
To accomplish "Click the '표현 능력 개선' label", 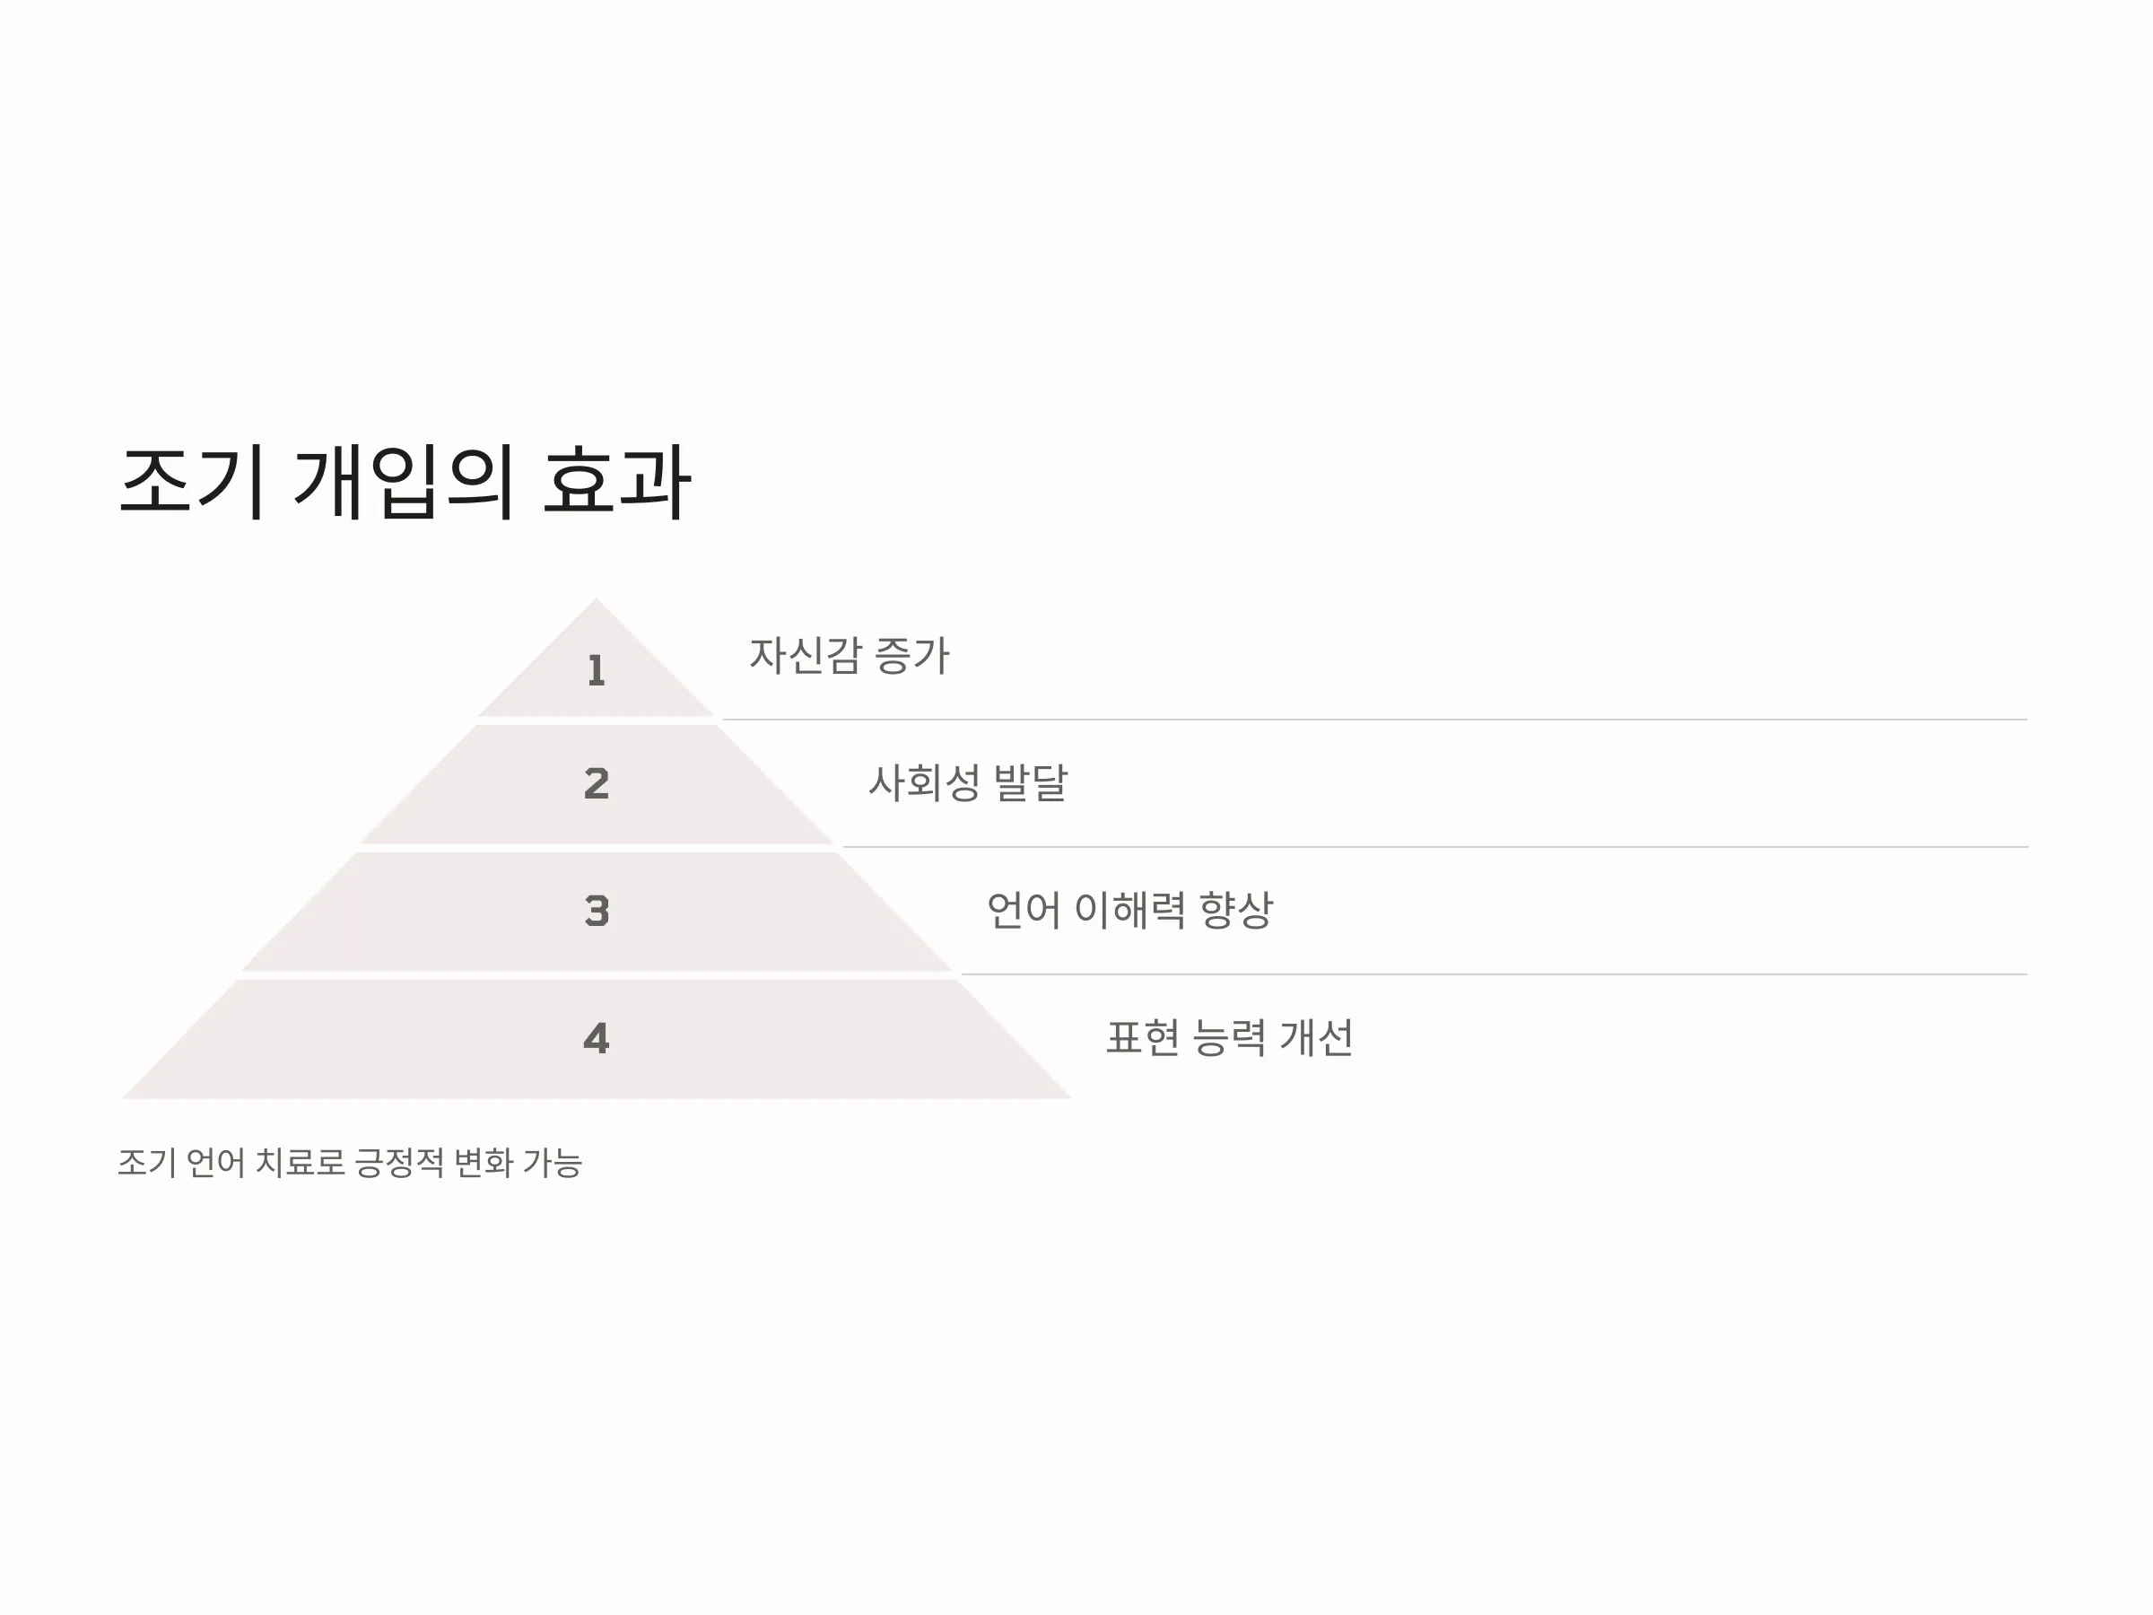I will (x=1229, y=1038).
